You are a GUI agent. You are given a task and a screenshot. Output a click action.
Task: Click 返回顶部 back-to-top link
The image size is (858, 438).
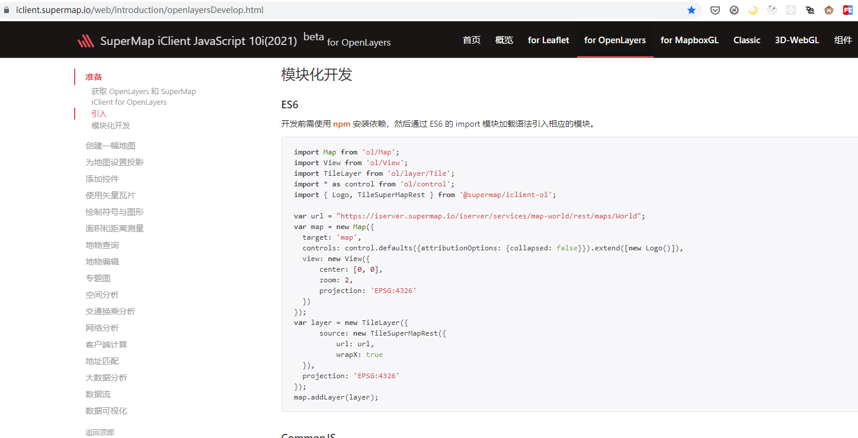coord(100,433)
